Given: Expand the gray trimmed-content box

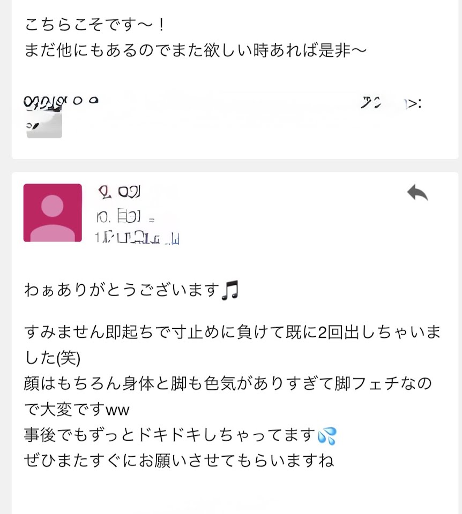Looking at the screenshot, I should (44, 126).
